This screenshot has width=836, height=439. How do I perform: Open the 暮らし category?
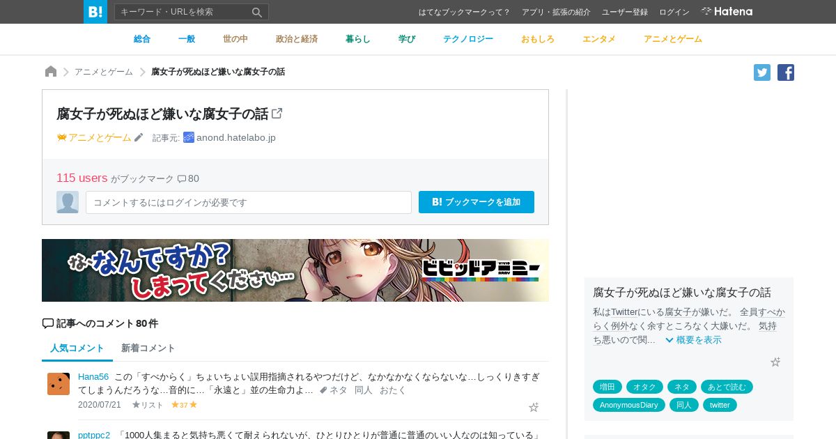click(358, 39)
